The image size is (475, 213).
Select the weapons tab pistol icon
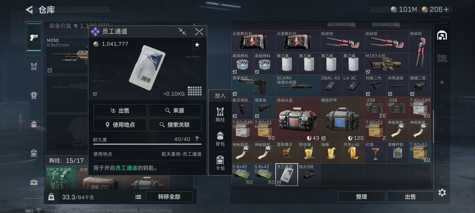[33, 37]
